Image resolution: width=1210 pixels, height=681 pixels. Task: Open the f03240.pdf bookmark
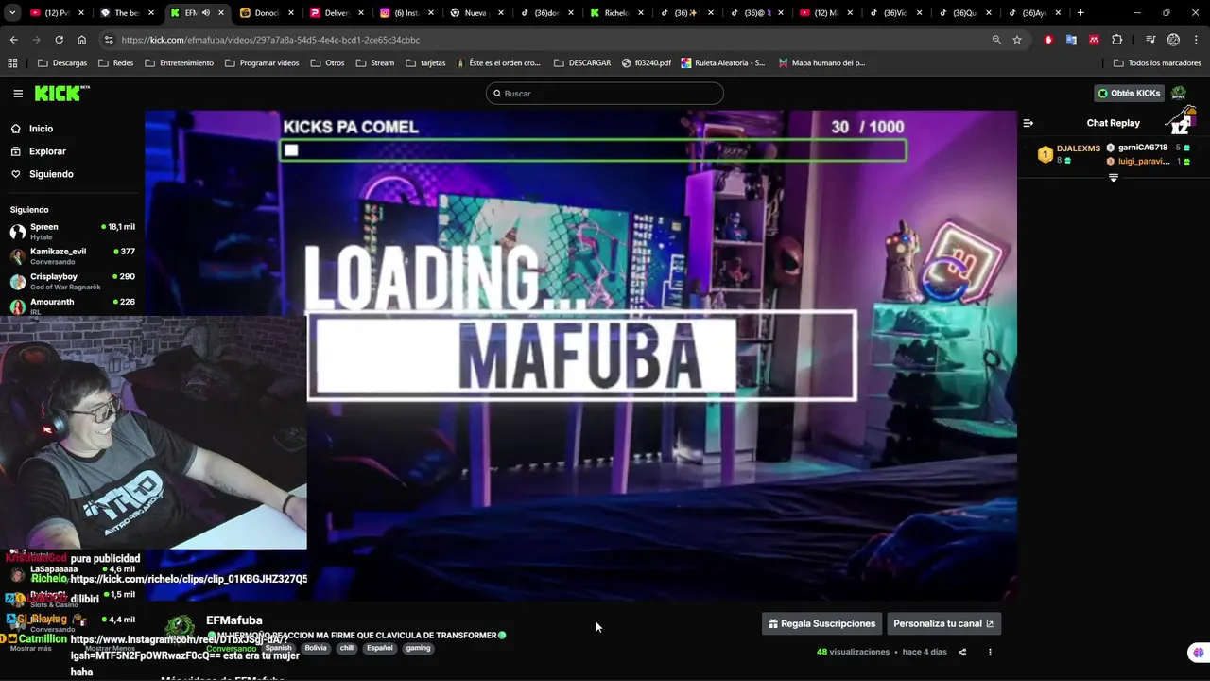click(x=647, y=63)
